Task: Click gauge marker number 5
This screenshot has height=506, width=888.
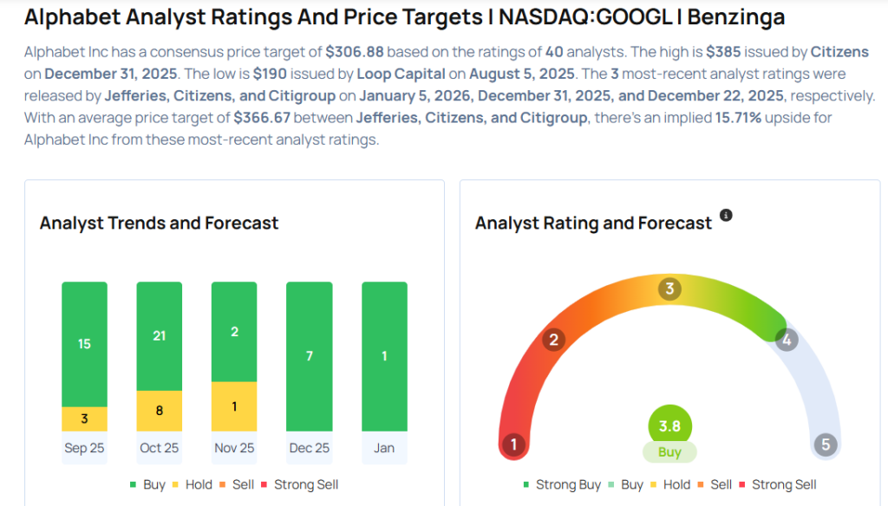Action: pyautogui.click(x=825, y=445)
